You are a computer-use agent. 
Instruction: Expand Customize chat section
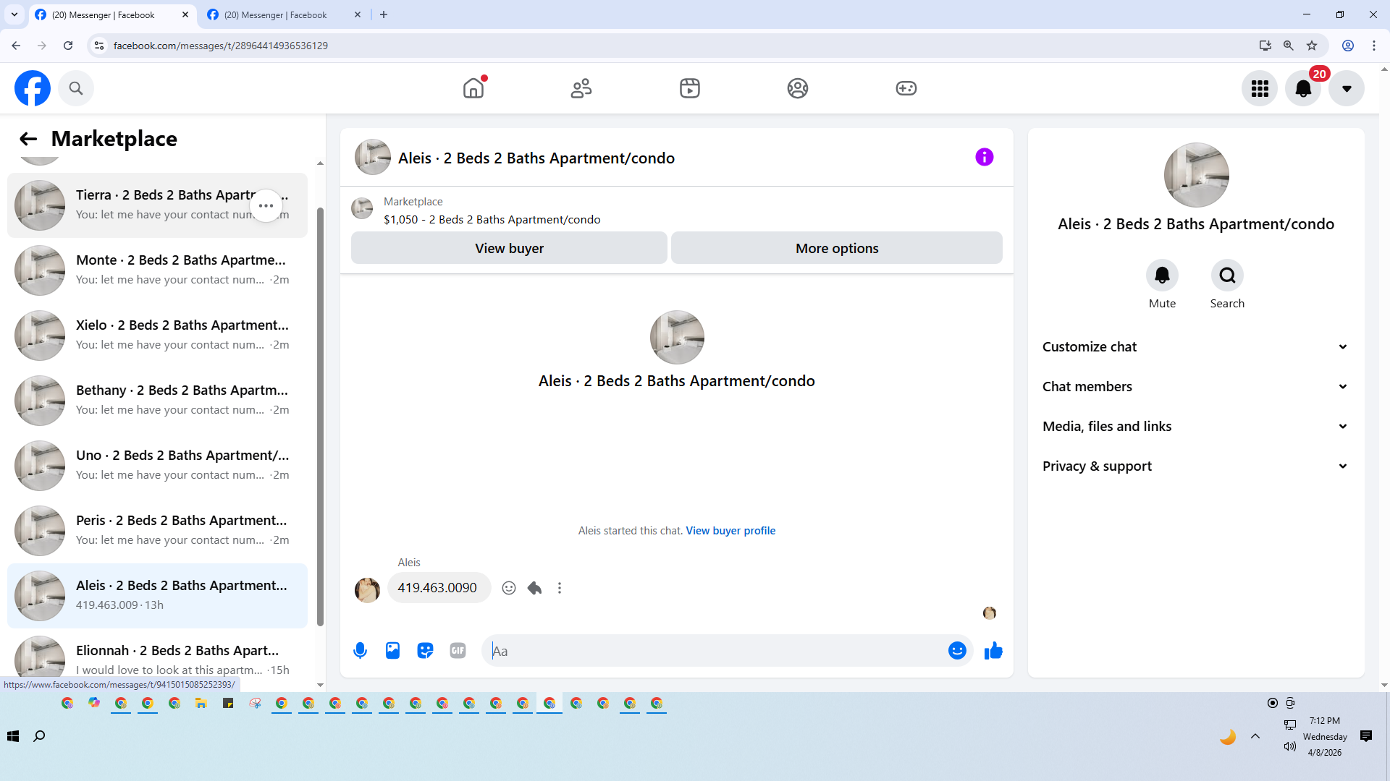click(x=1196, y=347)
